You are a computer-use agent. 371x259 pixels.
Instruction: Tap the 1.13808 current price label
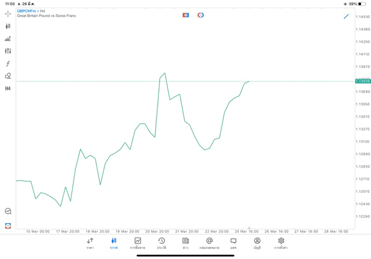[x=363, y=81]
